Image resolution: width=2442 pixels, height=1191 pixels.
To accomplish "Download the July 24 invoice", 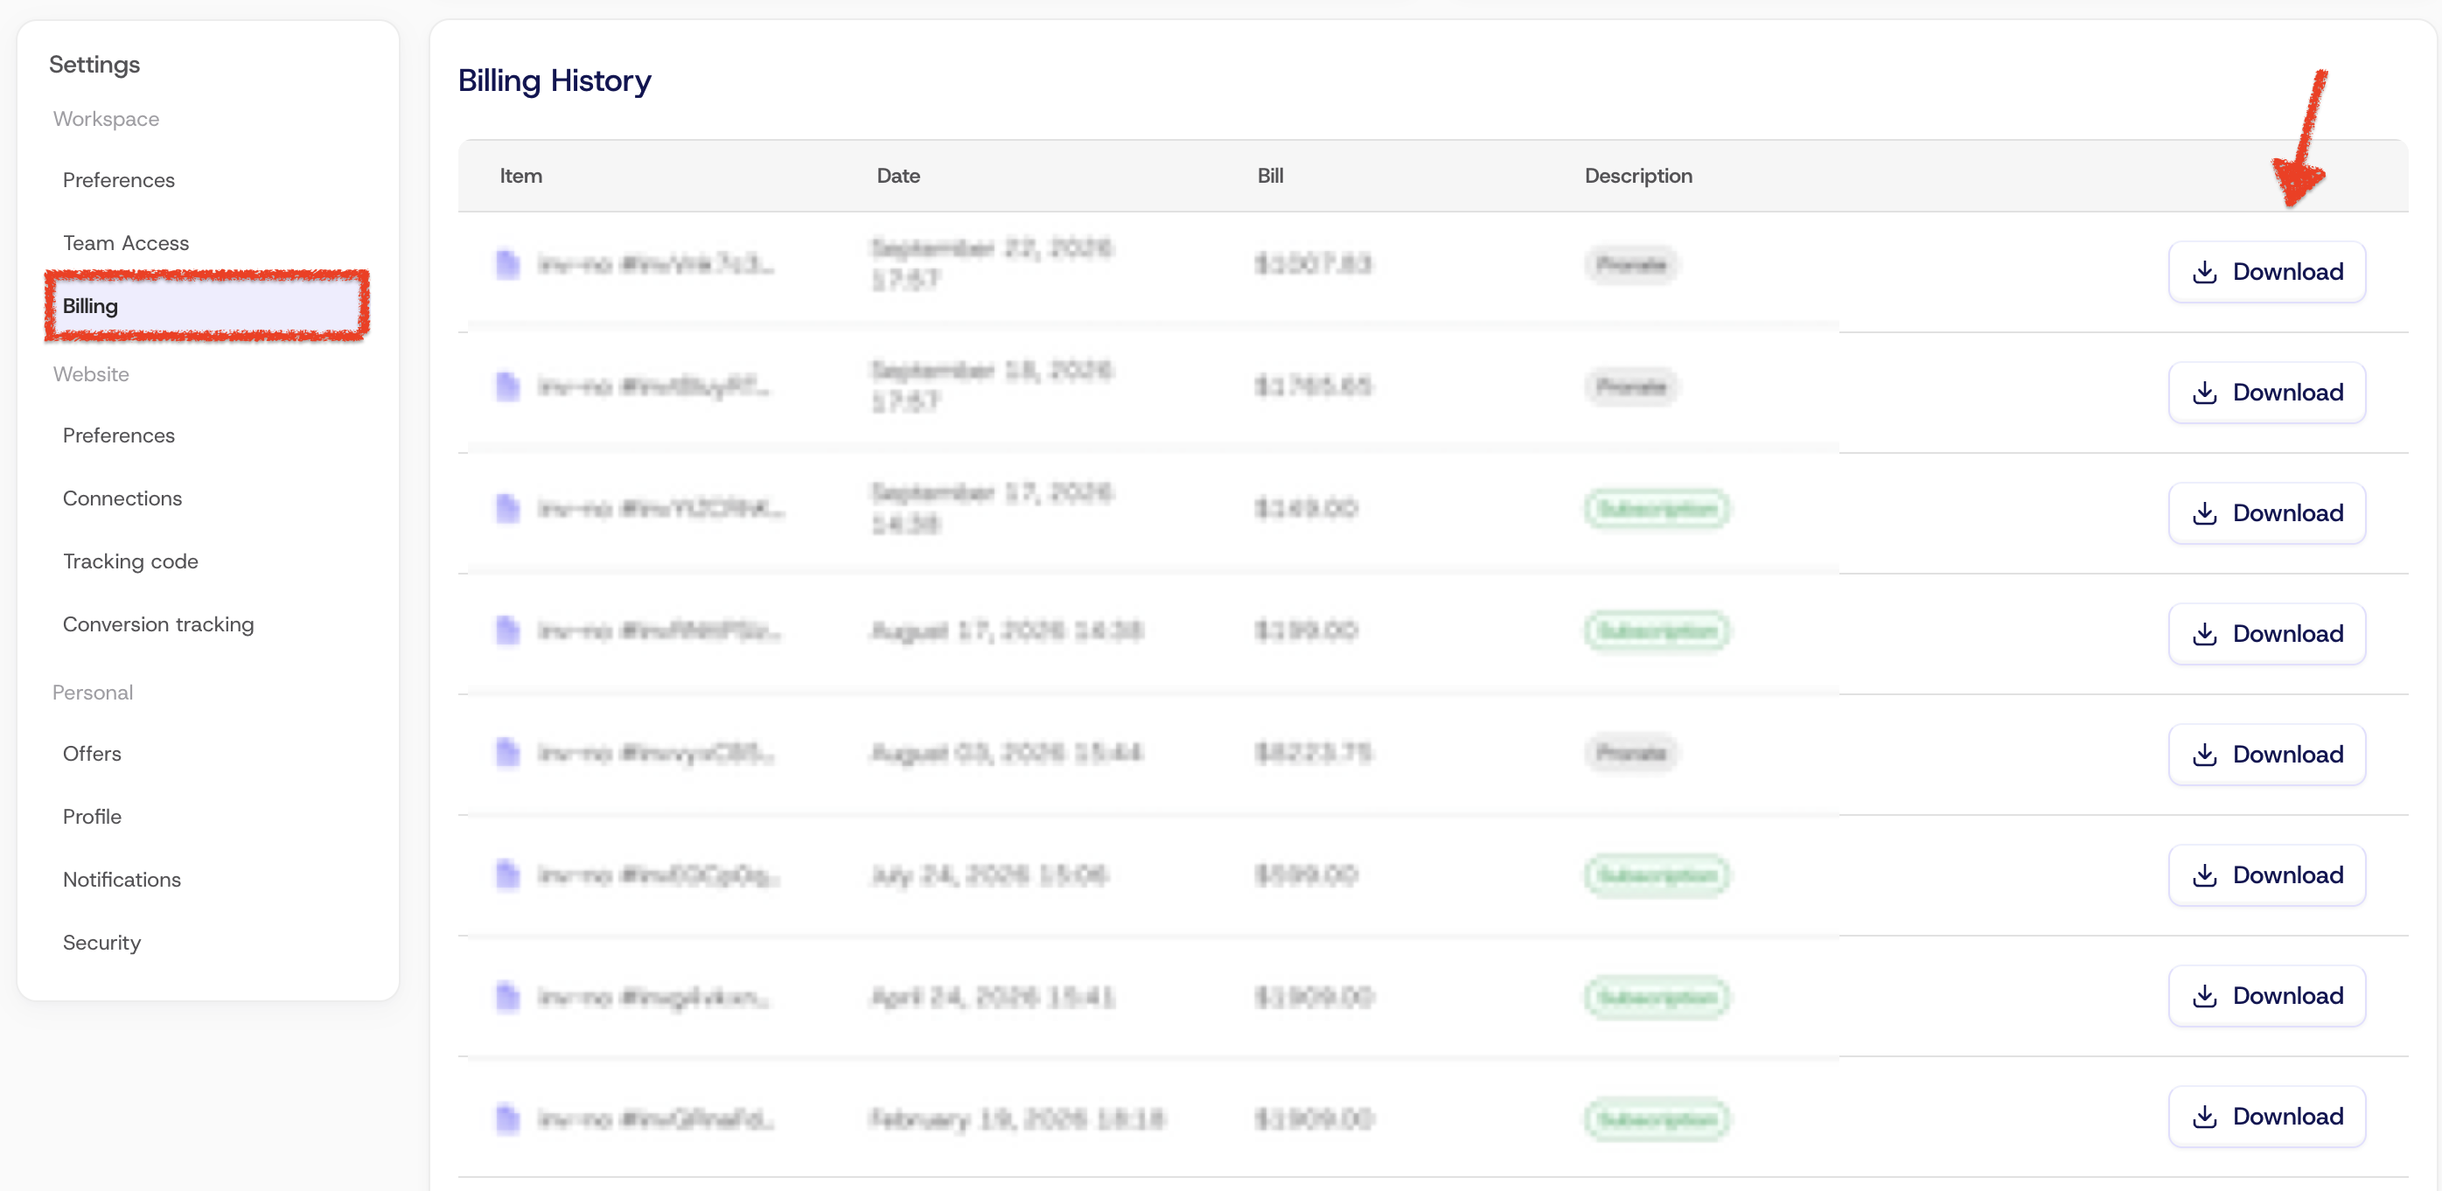I will pos(2266,874).
